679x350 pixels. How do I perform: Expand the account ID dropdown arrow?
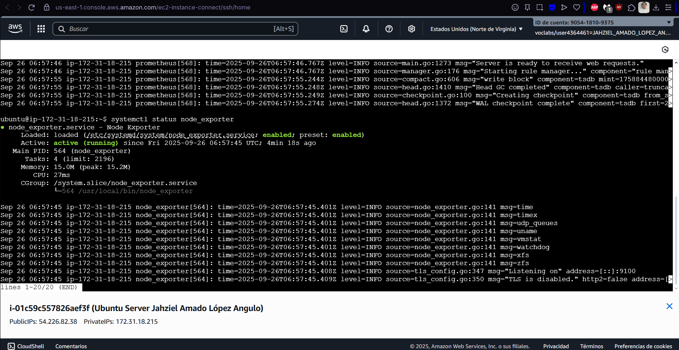click(x=669, y=23)
